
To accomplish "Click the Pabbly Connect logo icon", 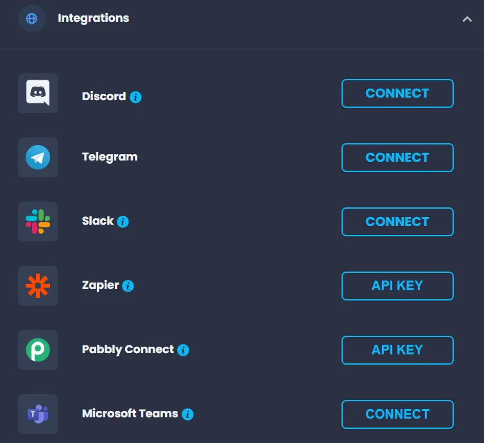I will click(x=38, y=350).
